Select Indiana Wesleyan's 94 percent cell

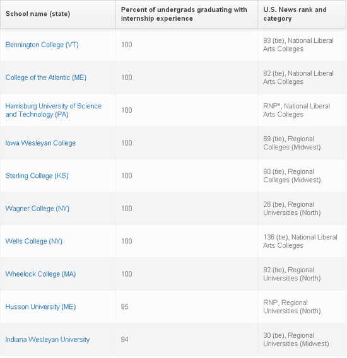pos(187,340)
